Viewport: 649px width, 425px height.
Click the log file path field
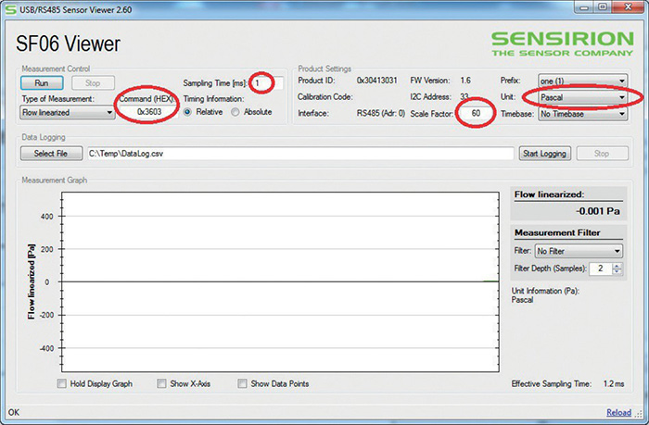click(x=300, y=154)
